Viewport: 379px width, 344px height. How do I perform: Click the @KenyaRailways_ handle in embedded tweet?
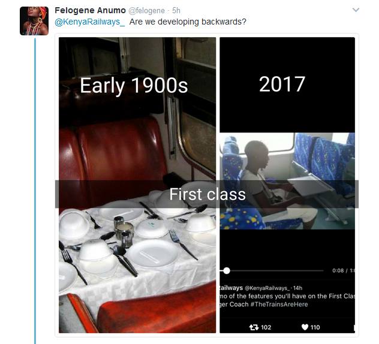[267, 288]
